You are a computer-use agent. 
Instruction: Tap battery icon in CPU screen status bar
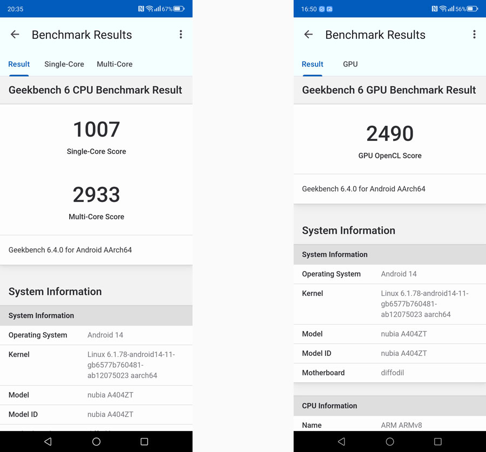179,9
